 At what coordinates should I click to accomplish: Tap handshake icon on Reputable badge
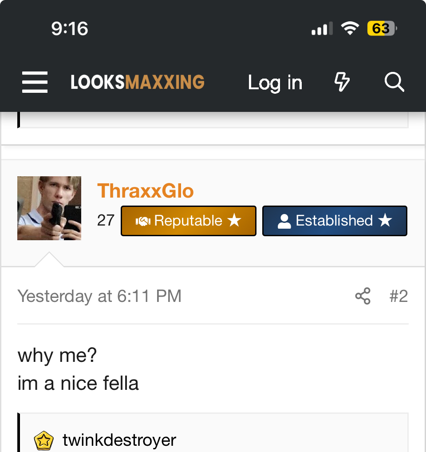(143, 221)
